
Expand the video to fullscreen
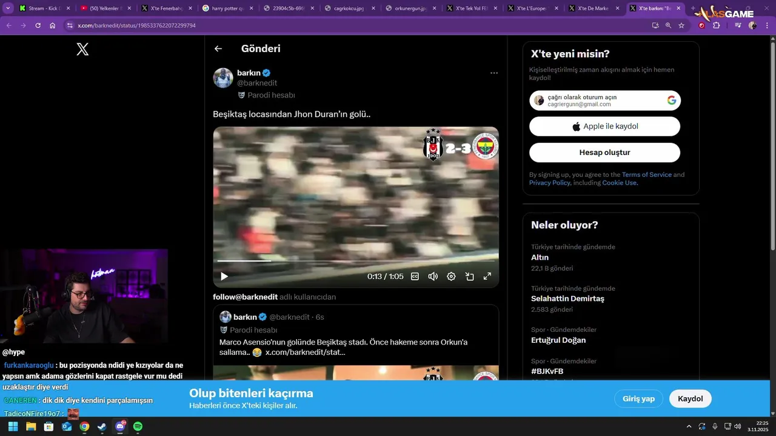tap(487, 276)
